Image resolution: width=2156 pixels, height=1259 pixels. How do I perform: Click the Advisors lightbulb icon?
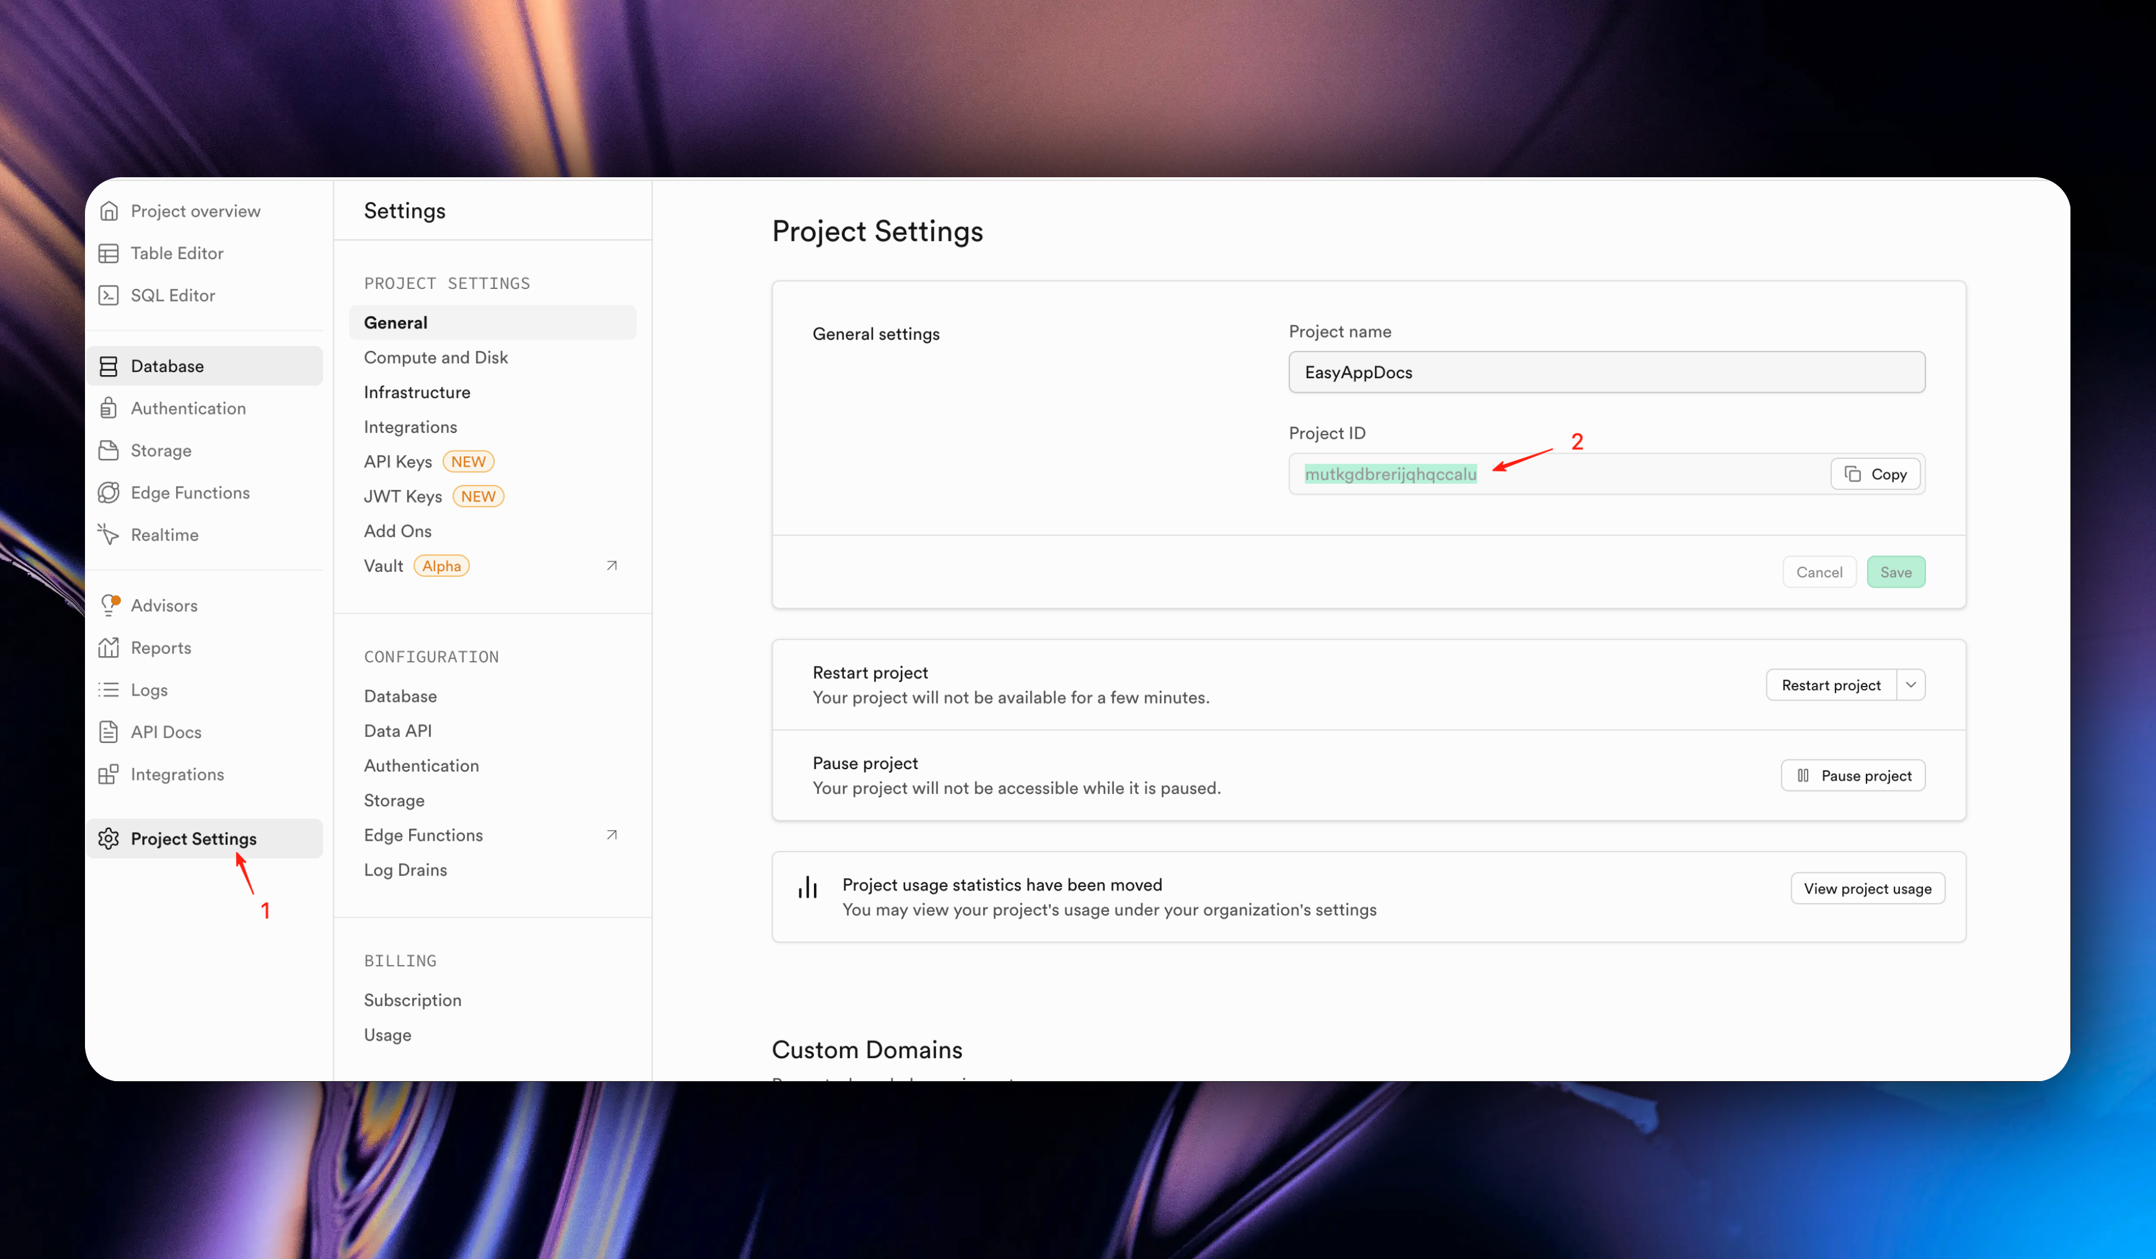[x=109, y=605]
